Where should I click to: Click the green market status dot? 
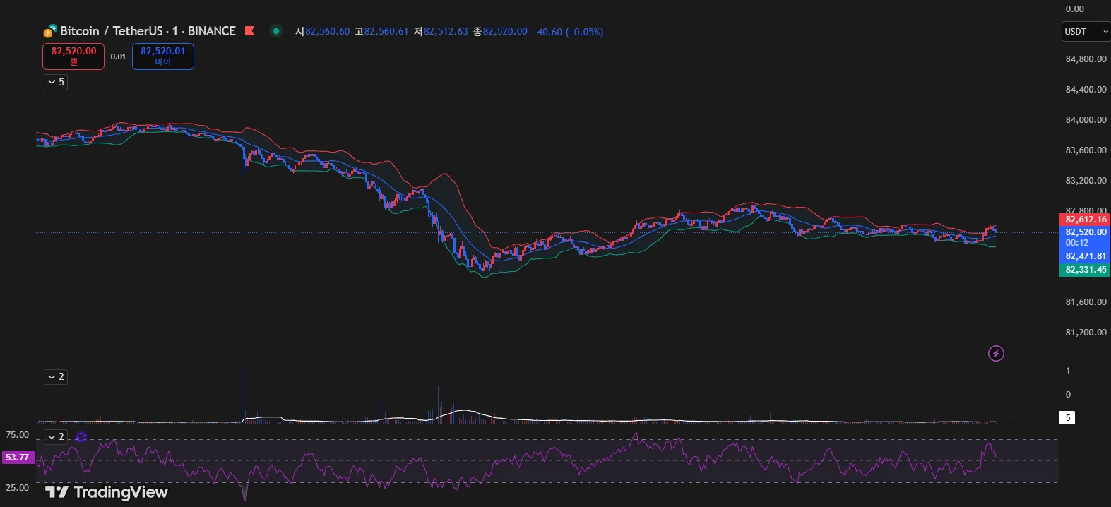[x=276, y=31]
